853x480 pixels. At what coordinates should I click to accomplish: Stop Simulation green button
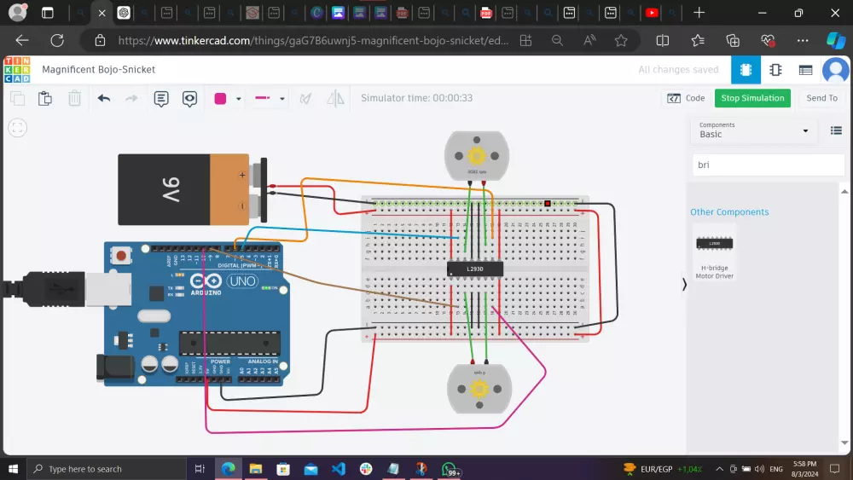pyautogui.click(x=752, y=98)
